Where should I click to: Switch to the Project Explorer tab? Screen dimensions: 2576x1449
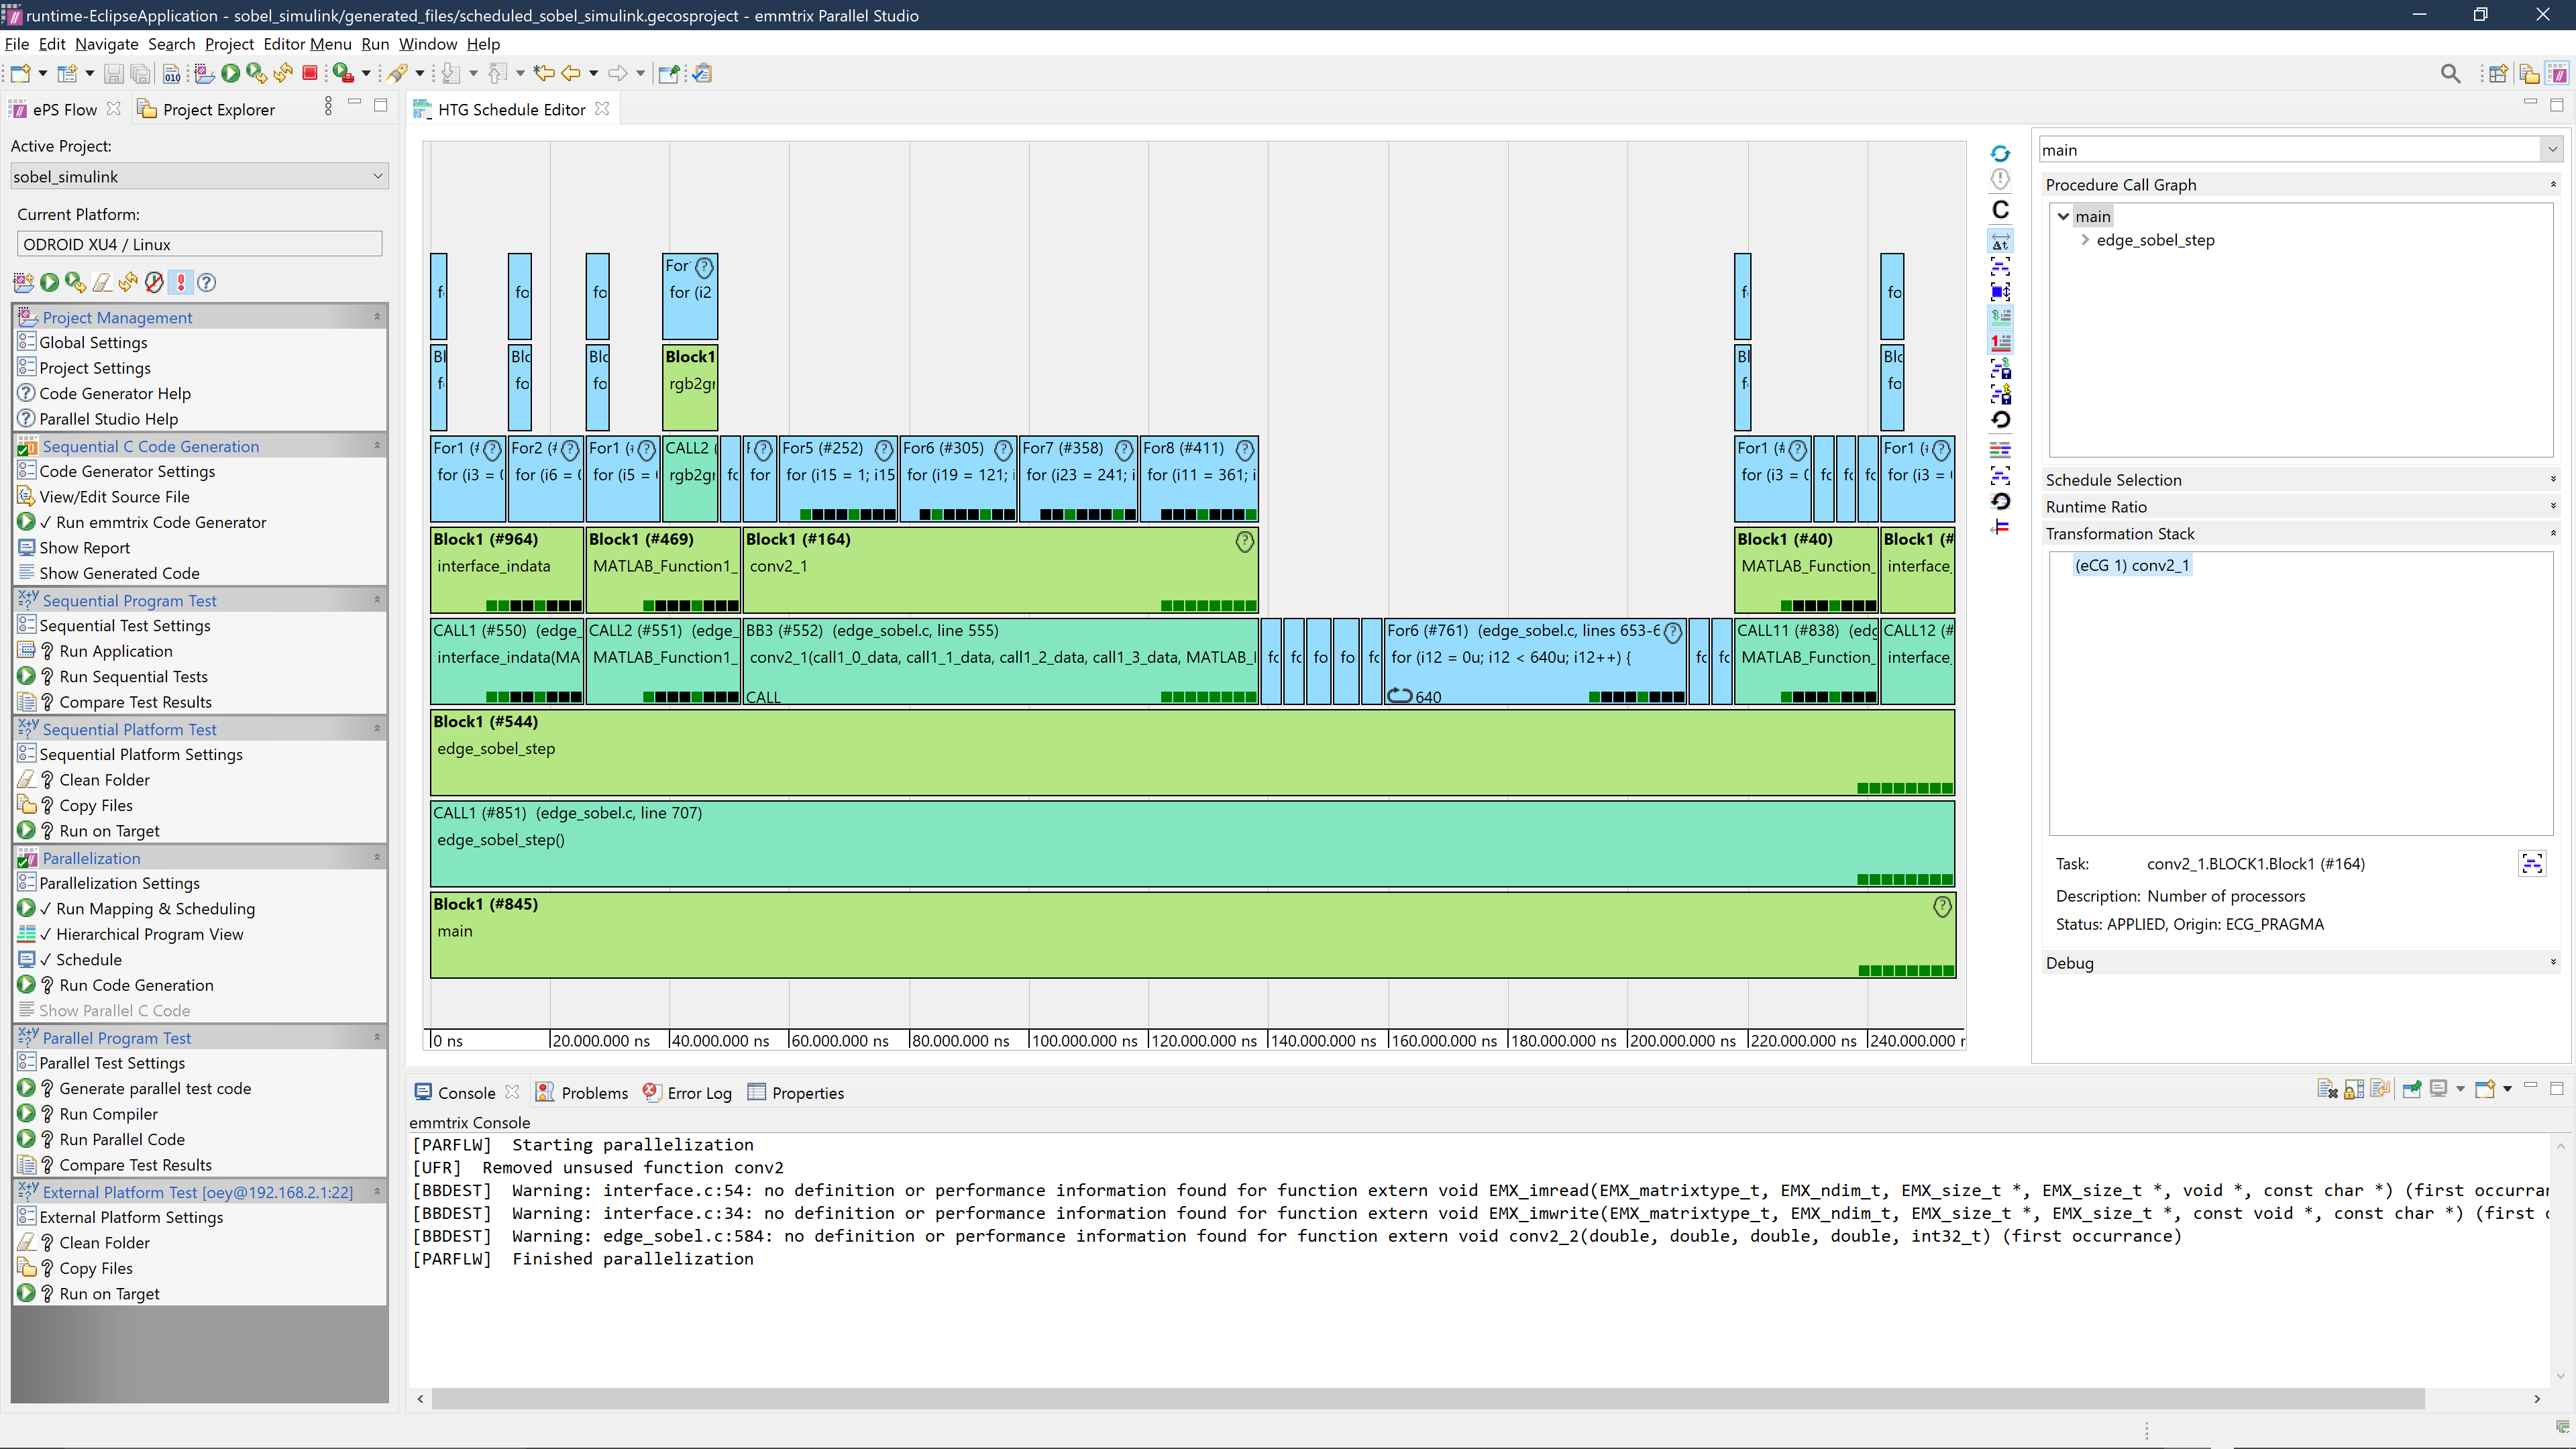click(x=206, y=109)
